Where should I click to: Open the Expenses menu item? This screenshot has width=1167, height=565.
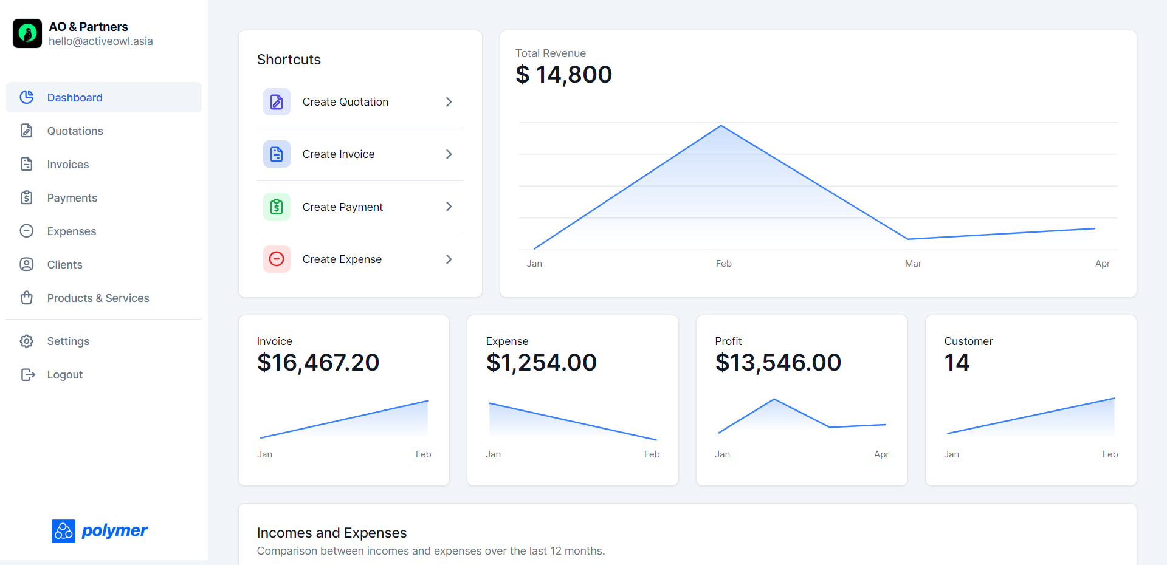[x=104, y=231]
